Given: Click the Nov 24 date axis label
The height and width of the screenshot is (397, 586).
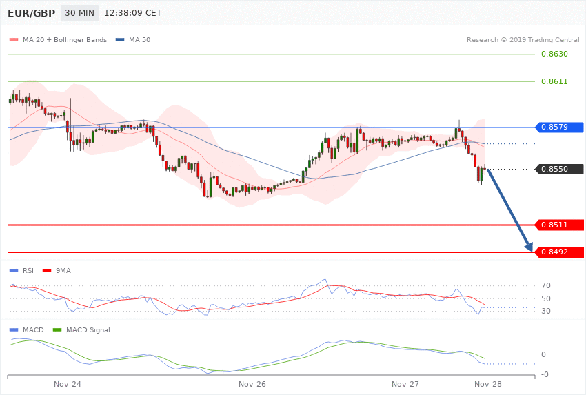Looking at the screenshot, I should [x=68, y=385].
